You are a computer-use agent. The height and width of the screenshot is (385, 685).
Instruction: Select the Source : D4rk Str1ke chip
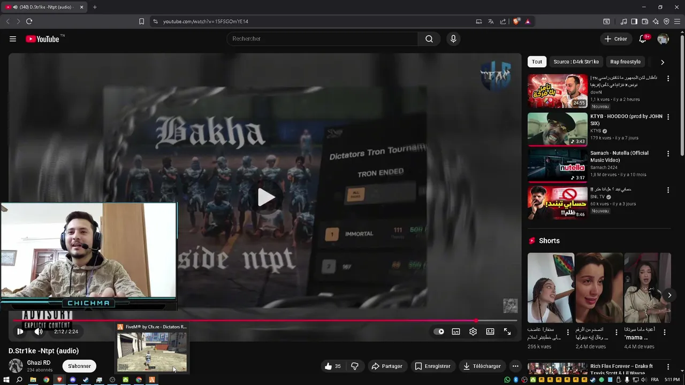576,61
